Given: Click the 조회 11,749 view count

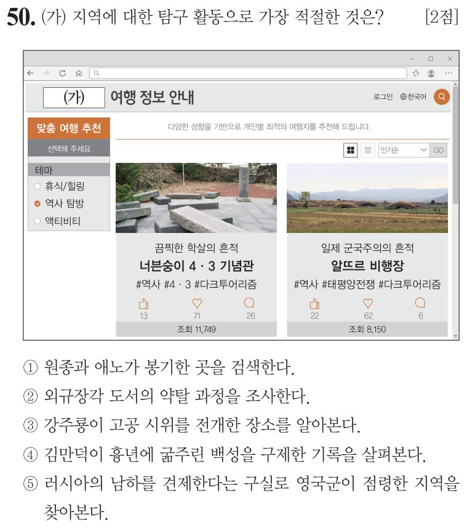Looking at the screenshot, I should click(196, 329).
